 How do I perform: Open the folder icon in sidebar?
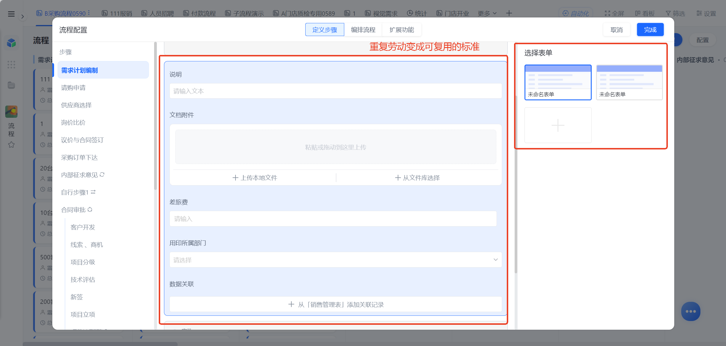[x=11, y=85]
